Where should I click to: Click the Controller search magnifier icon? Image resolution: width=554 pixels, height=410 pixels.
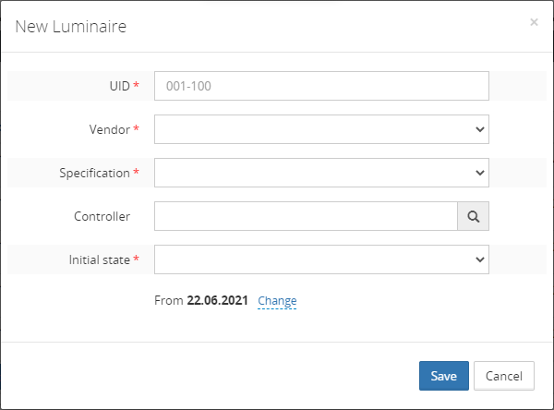click(473, 216)
